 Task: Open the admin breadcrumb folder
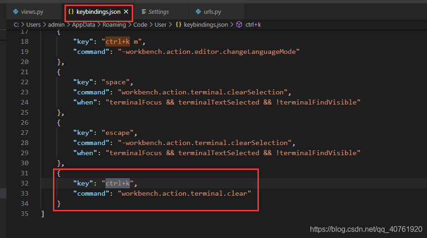(x=56, y=24)
